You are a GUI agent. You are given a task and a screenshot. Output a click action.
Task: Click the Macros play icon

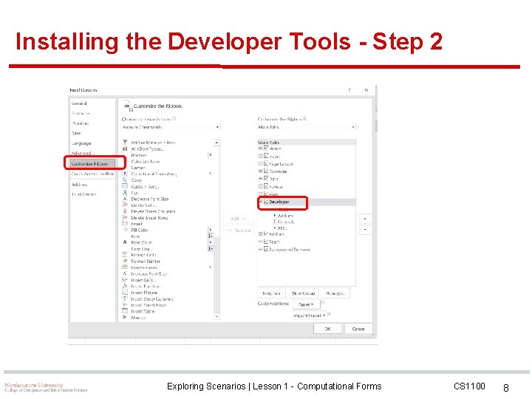[x=125, y=317]
